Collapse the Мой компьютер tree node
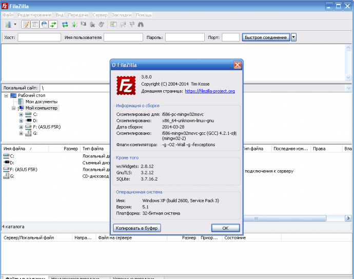Image resolution: width=354 pixels, height=279 pixels. [13, 108]
